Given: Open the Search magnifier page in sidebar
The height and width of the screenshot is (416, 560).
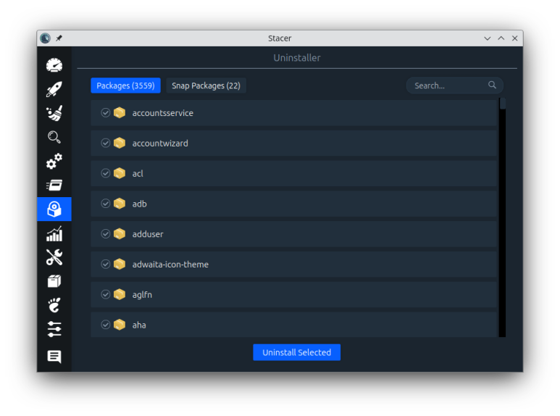Looking at the screenshot, I should (x=54, y=137).
